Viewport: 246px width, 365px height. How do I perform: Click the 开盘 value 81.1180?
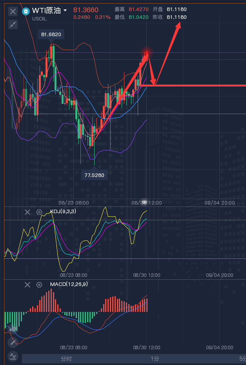(177, 9)
